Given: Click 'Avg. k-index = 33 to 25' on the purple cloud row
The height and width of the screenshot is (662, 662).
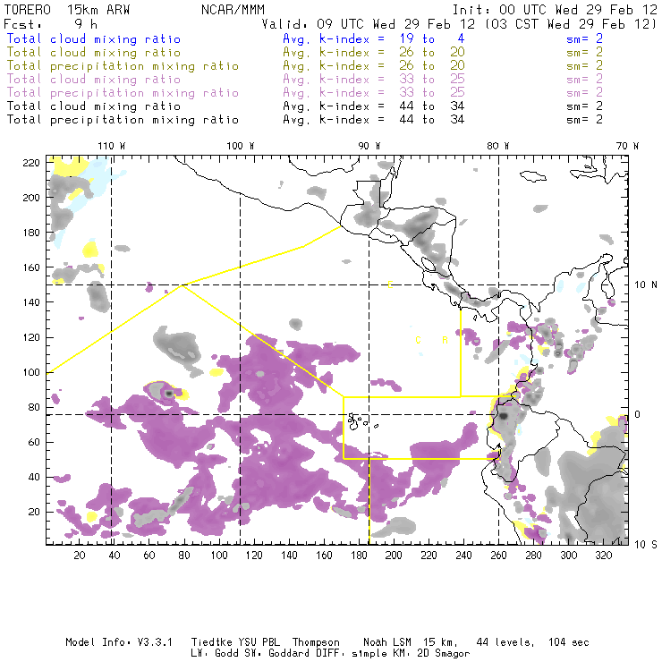Looking at the screenshot, I should [x=374, y=80].
